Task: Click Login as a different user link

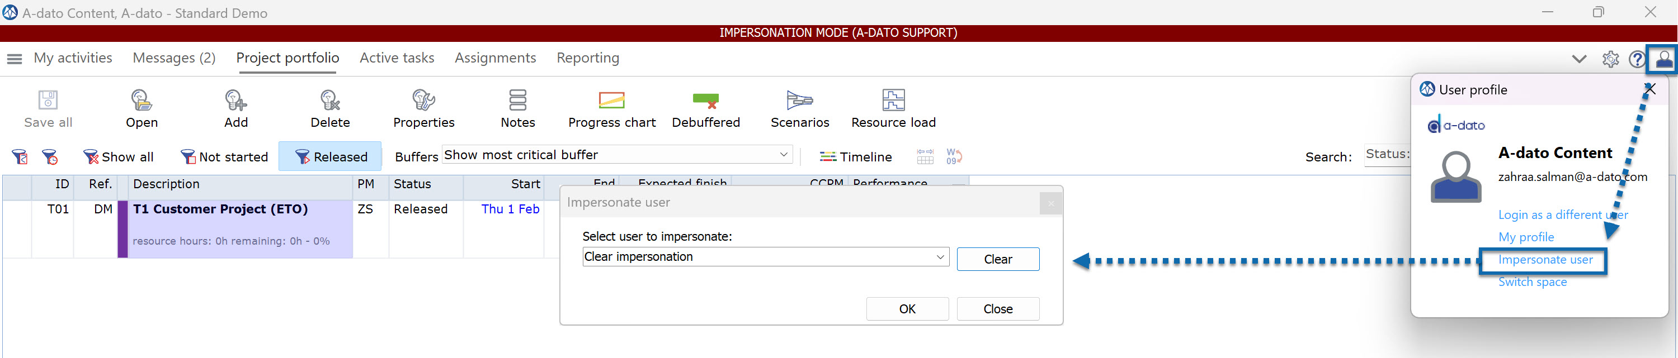Action: click(1563, 215)
